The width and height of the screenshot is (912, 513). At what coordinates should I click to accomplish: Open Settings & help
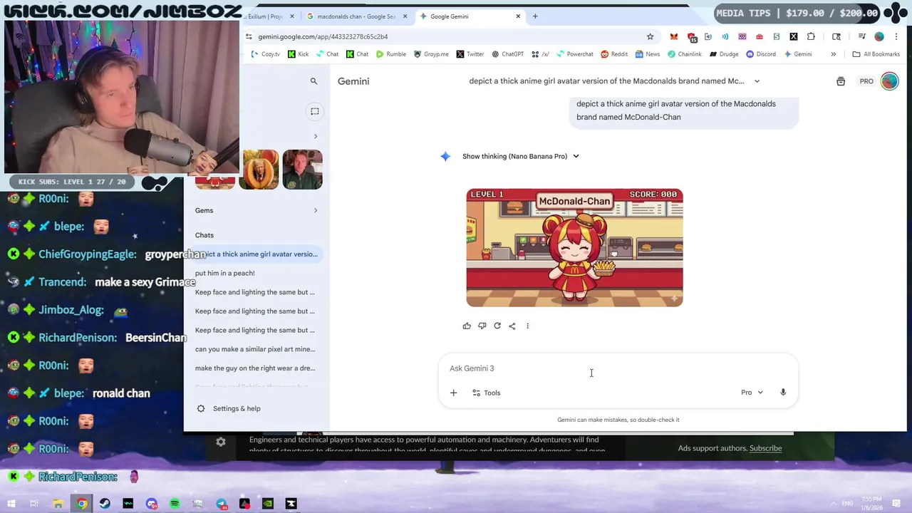coord(229,408)
